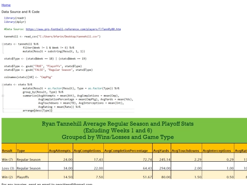The image size is (247, 185).
Task: Click the 'Ryan Tannehill Average' table title
Action: pyautogui.click(x=118, y=124)
